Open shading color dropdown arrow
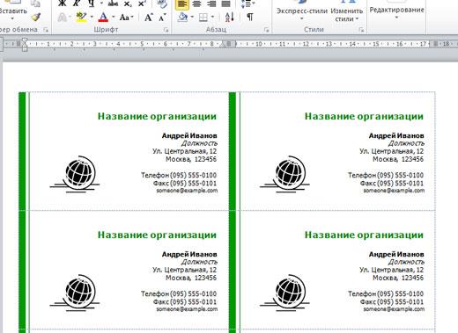This screenshot has height=333, width=458. [192, 17]
